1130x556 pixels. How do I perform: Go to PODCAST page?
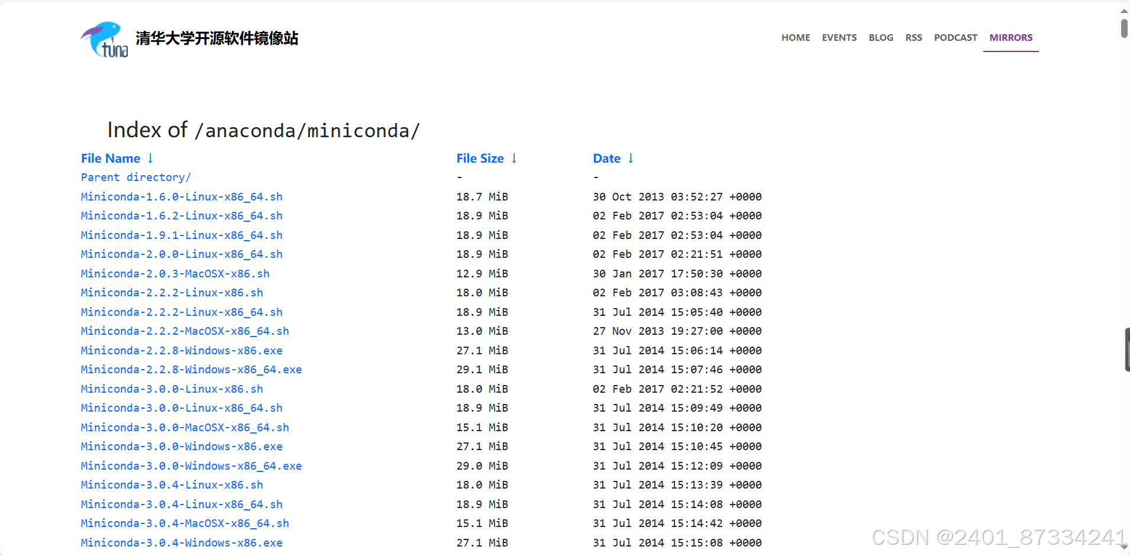click(x=955, y=37)
